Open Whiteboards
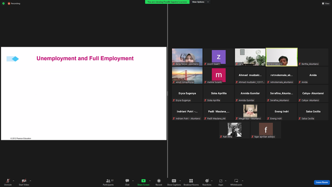Viewport: 332px width, 187px height. tap(236, 182)
